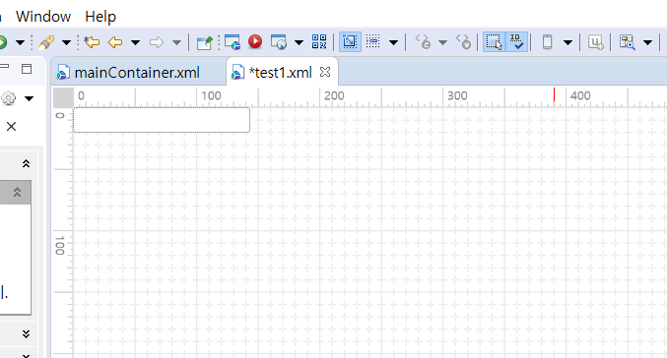
Task: Switch to the mainContainer.xml tab
Action: [137, 72]
